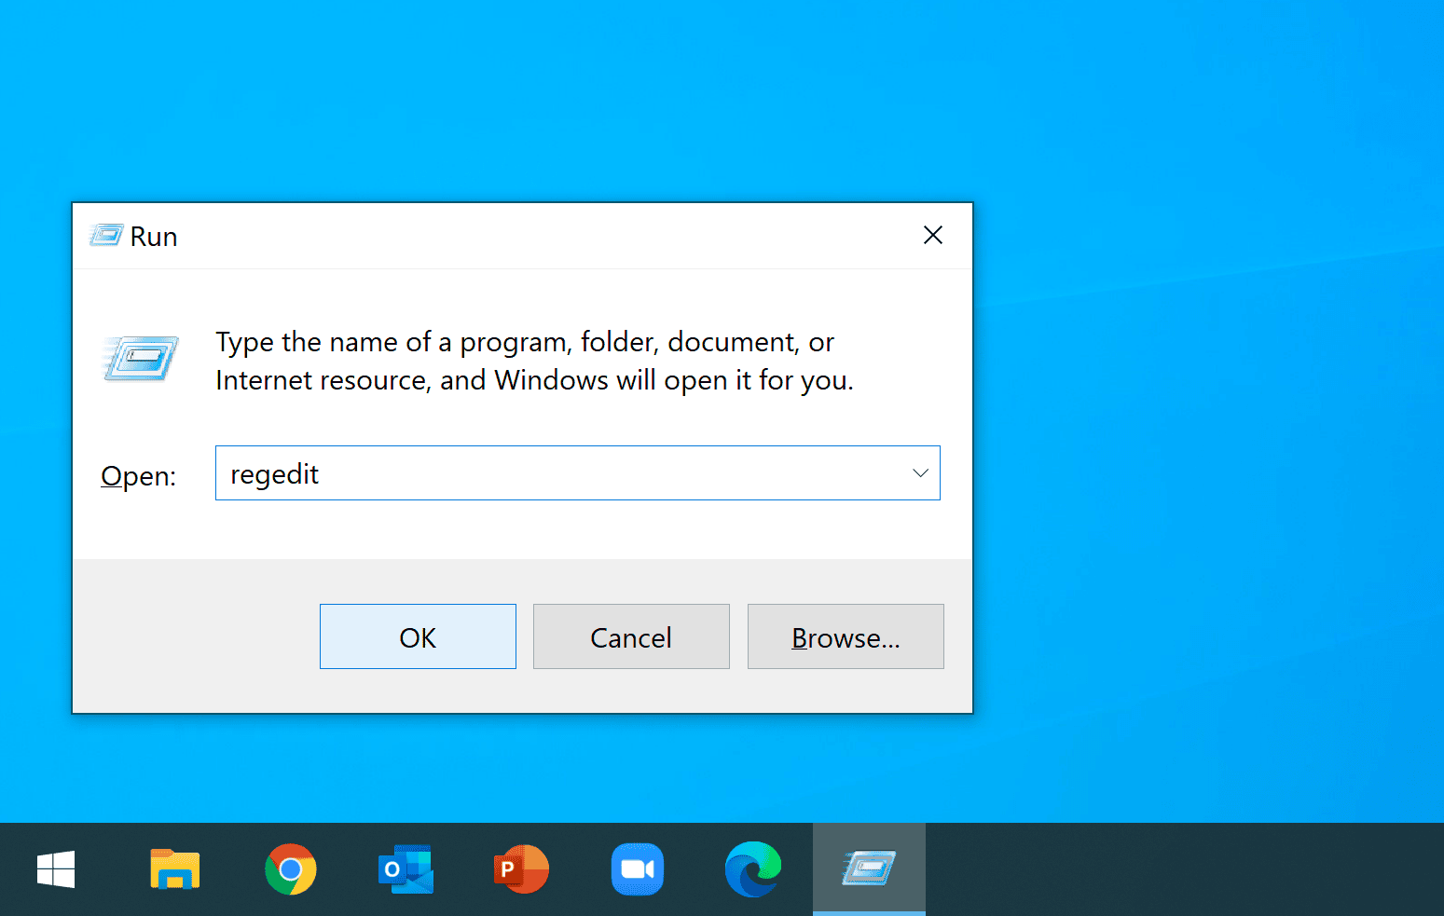Open the Zoom app from the taskbar
The height and width of the screenshot is (916, 1444).
point(638,868)
